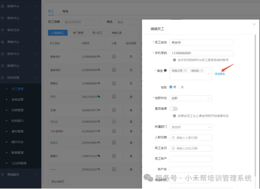Click the 导入员工 button
The width and height of the screenshot is (260, 189).
97,33
